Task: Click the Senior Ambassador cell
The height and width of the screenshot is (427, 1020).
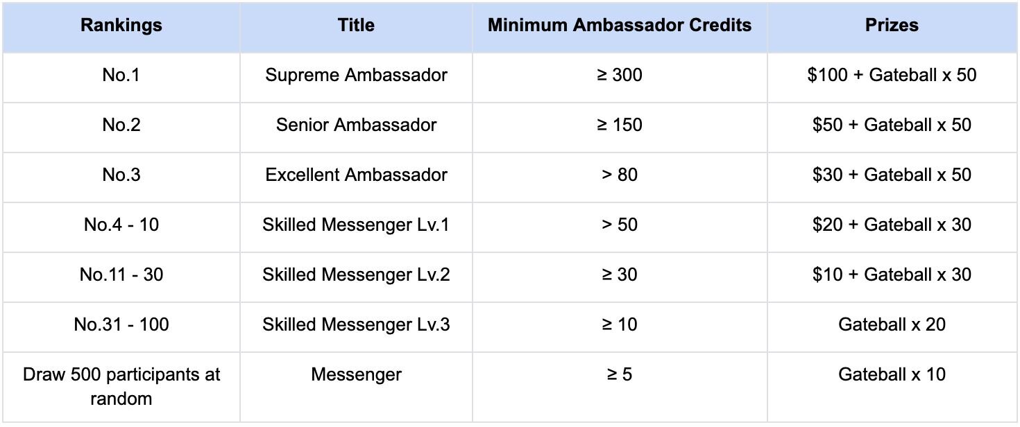Action: 356,125
